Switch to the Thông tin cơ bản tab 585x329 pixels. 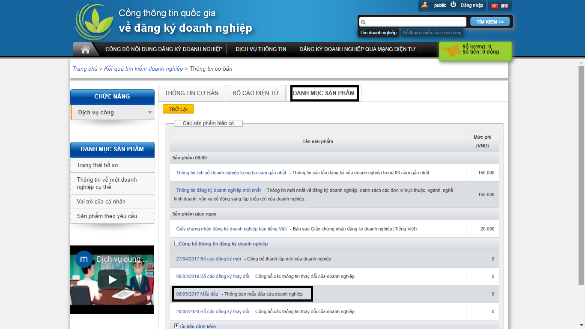[x=191, y=93]
